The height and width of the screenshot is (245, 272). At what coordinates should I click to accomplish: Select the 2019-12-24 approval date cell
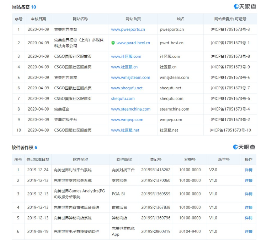click(38, 170)
